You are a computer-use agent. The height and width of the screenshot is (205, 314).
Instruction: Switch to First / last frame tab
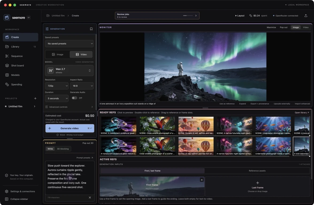pyautogui.click(x=152, y=171)
